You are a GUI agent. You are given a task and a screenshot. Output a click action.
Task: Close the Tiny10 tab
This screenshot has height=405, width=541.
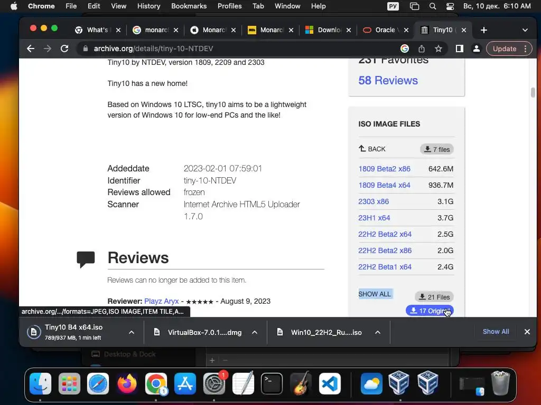click(x=464, y=30)
